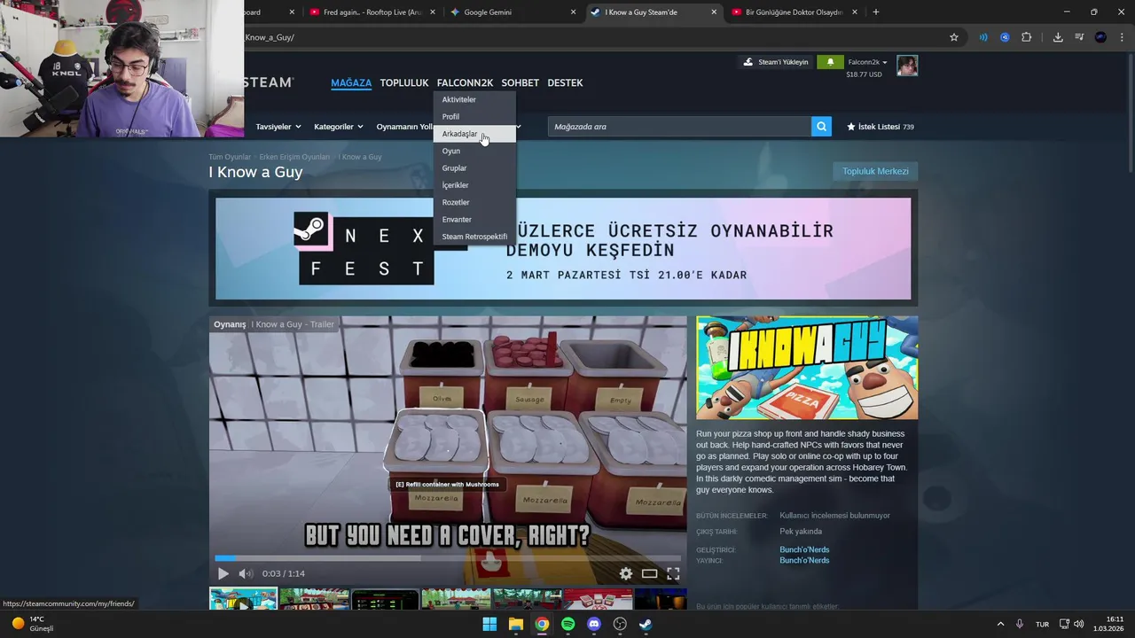The width and height of the screenshot is (1135, 638).
Task: Open the Chrome extensions puzzle icon
Action: 1027,37
